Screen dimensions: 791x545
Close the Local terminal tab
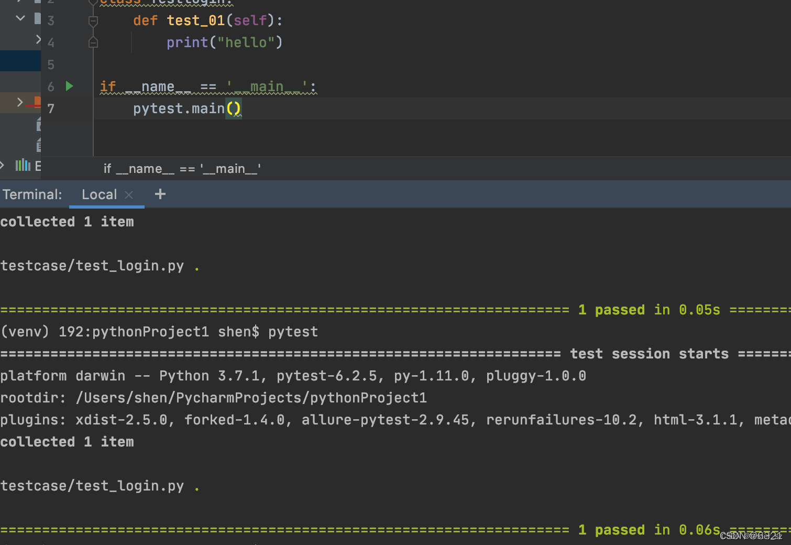click(x=129, y=195)
